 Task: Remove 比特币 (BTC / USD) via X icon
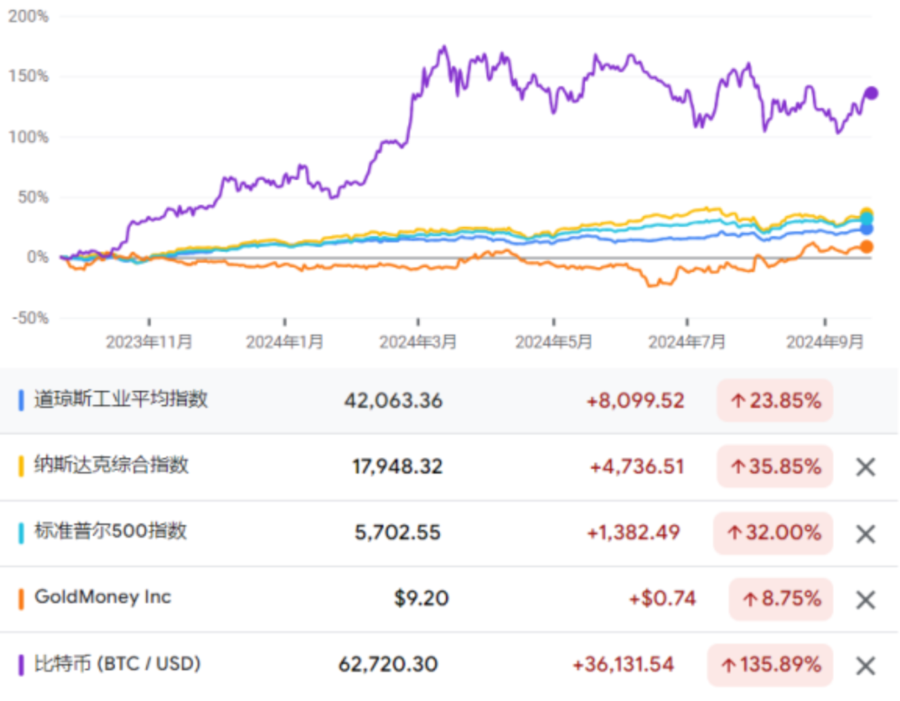point(865,666)
